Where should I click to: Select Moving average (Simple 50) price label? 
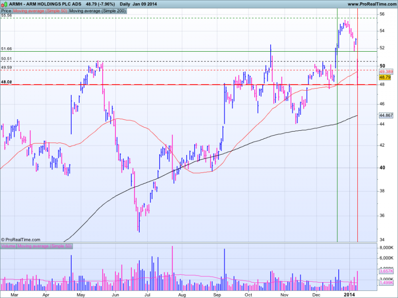[40, 11]
